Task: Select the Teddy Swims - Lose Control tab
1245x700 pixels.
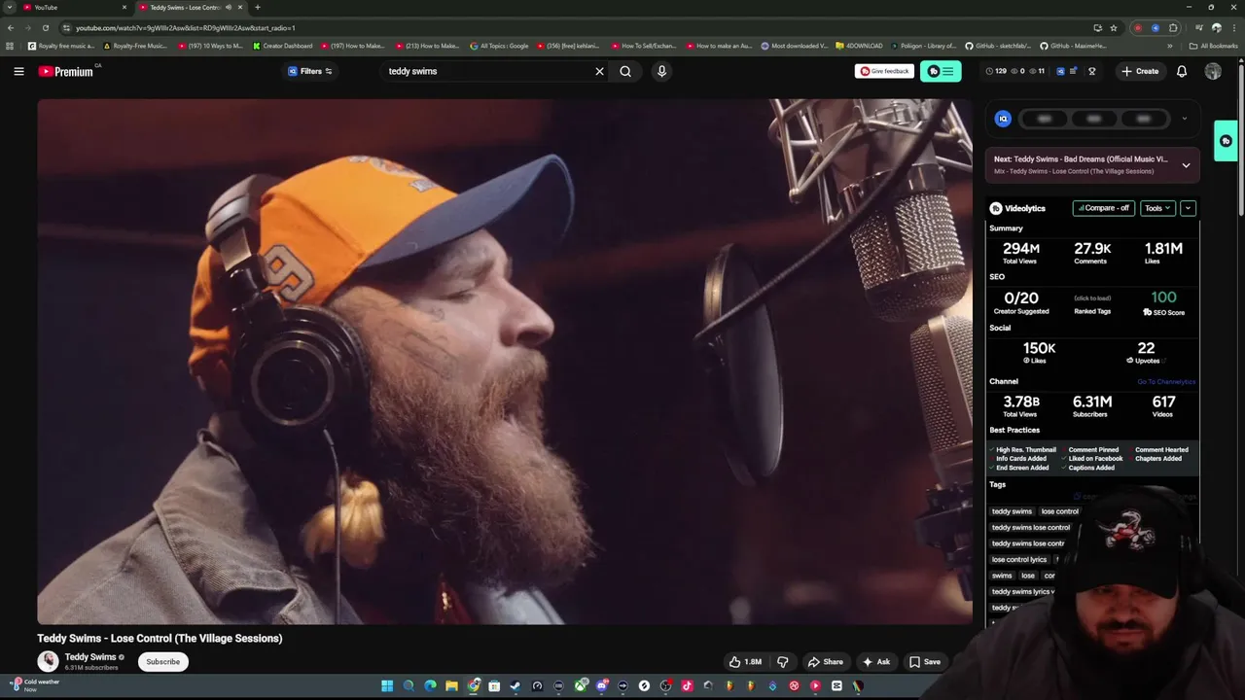Action: coord(190,7)
